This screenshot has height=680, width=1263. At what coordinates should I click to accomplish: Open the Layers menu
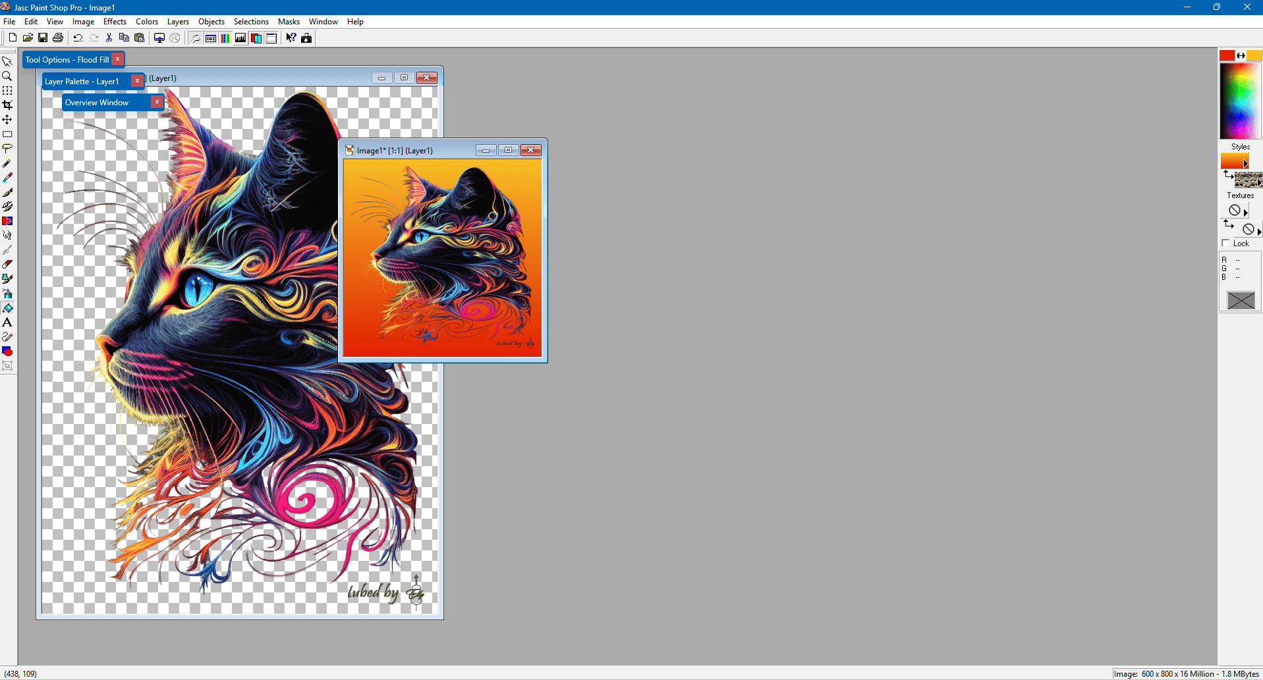(178, 22)
